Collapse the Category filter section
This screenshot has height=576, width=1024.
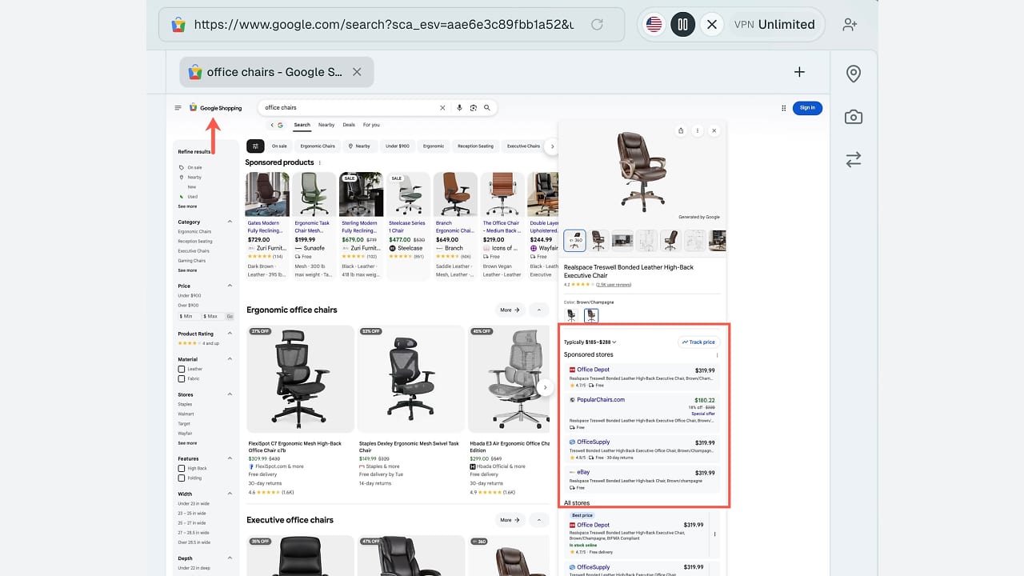click(x=230, y=222)
